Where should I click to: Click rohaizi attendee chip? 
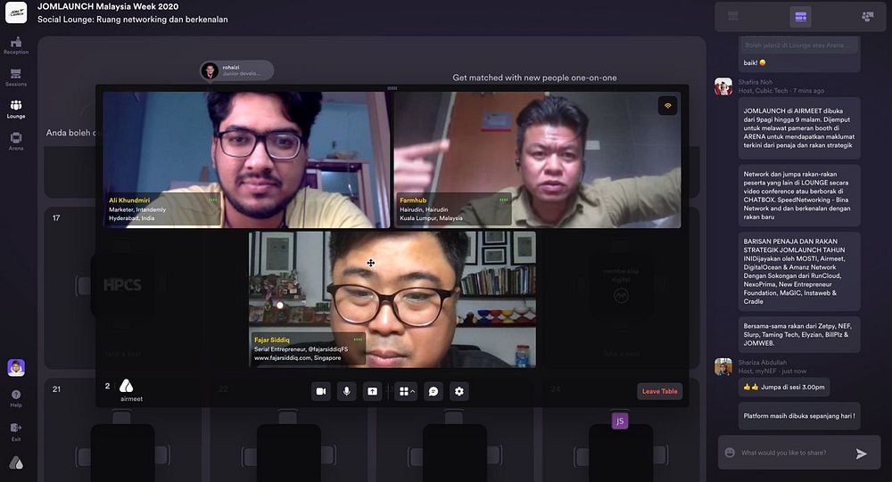point(237,70)
